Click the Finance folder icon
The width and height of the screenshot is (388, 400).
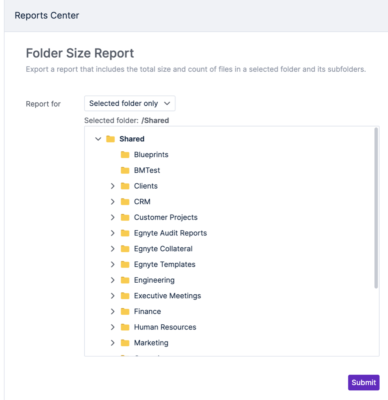click(125, 311)
